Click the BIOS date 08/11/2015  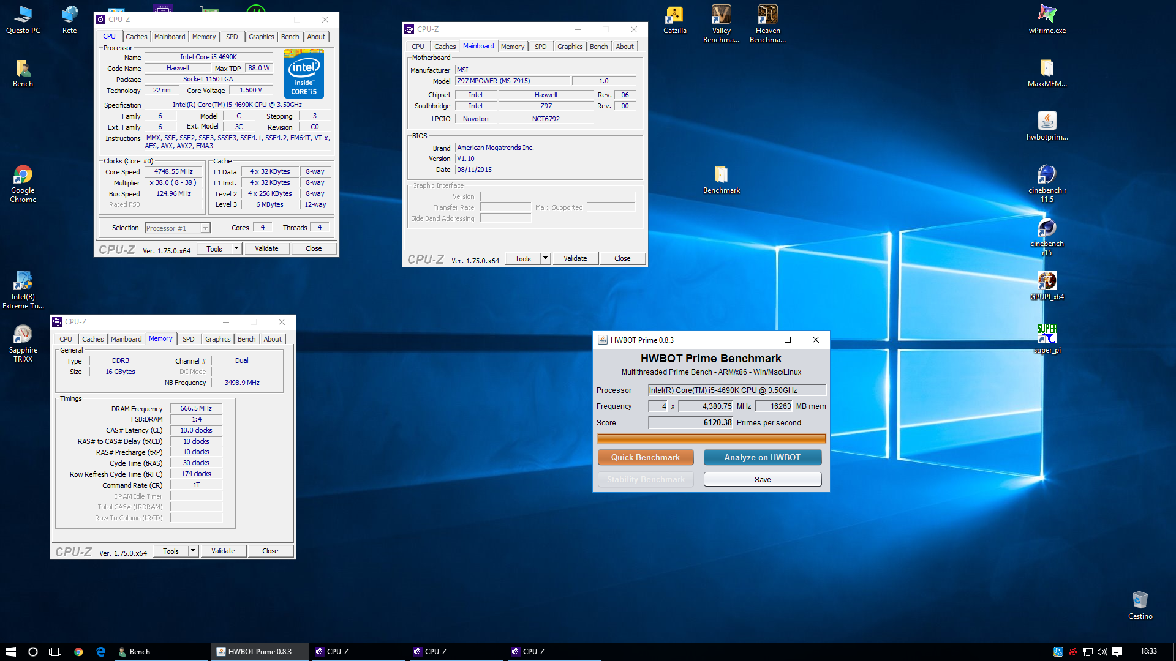pos(545,170)
